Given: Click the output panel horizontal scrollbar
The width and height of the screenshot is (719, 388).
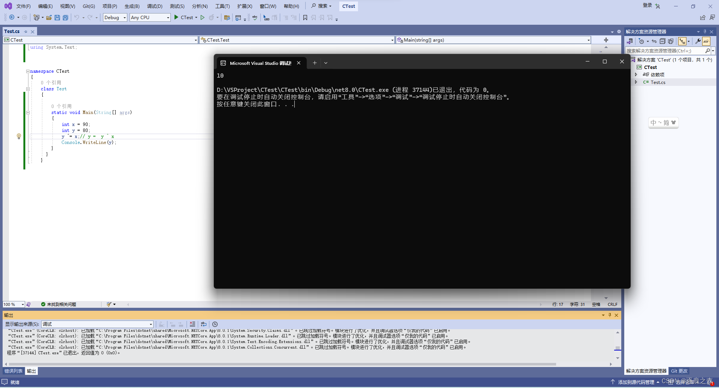Looking at the screenshot, I should pos(282,364).
